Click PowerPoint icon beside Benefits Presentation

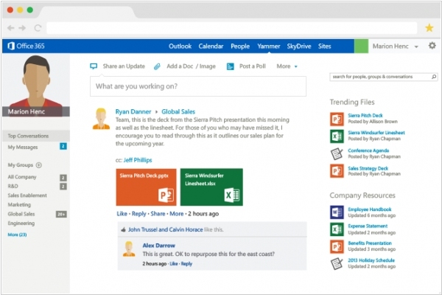pyautogui.click(x=337, y=246)
